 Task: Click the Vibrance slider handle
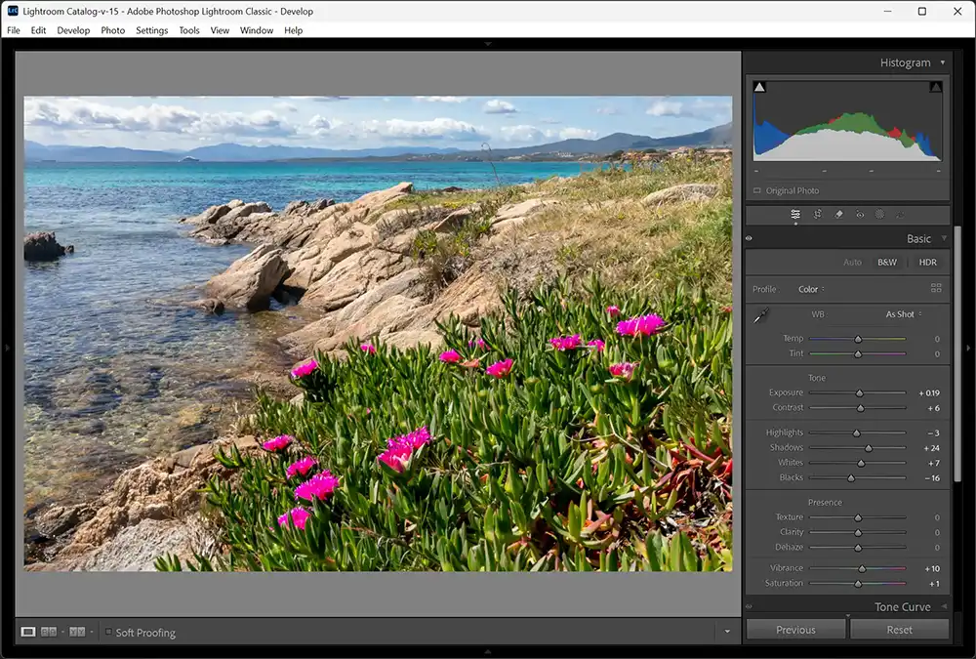click(x=861, y=567)
